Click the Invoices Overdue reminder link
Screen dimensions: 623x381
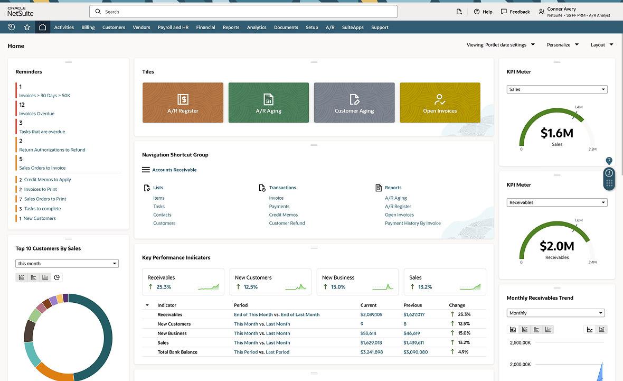pos(37,113)
